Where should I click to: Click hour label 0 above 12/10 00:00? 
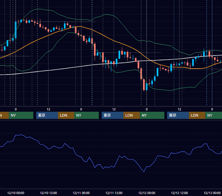16,109
